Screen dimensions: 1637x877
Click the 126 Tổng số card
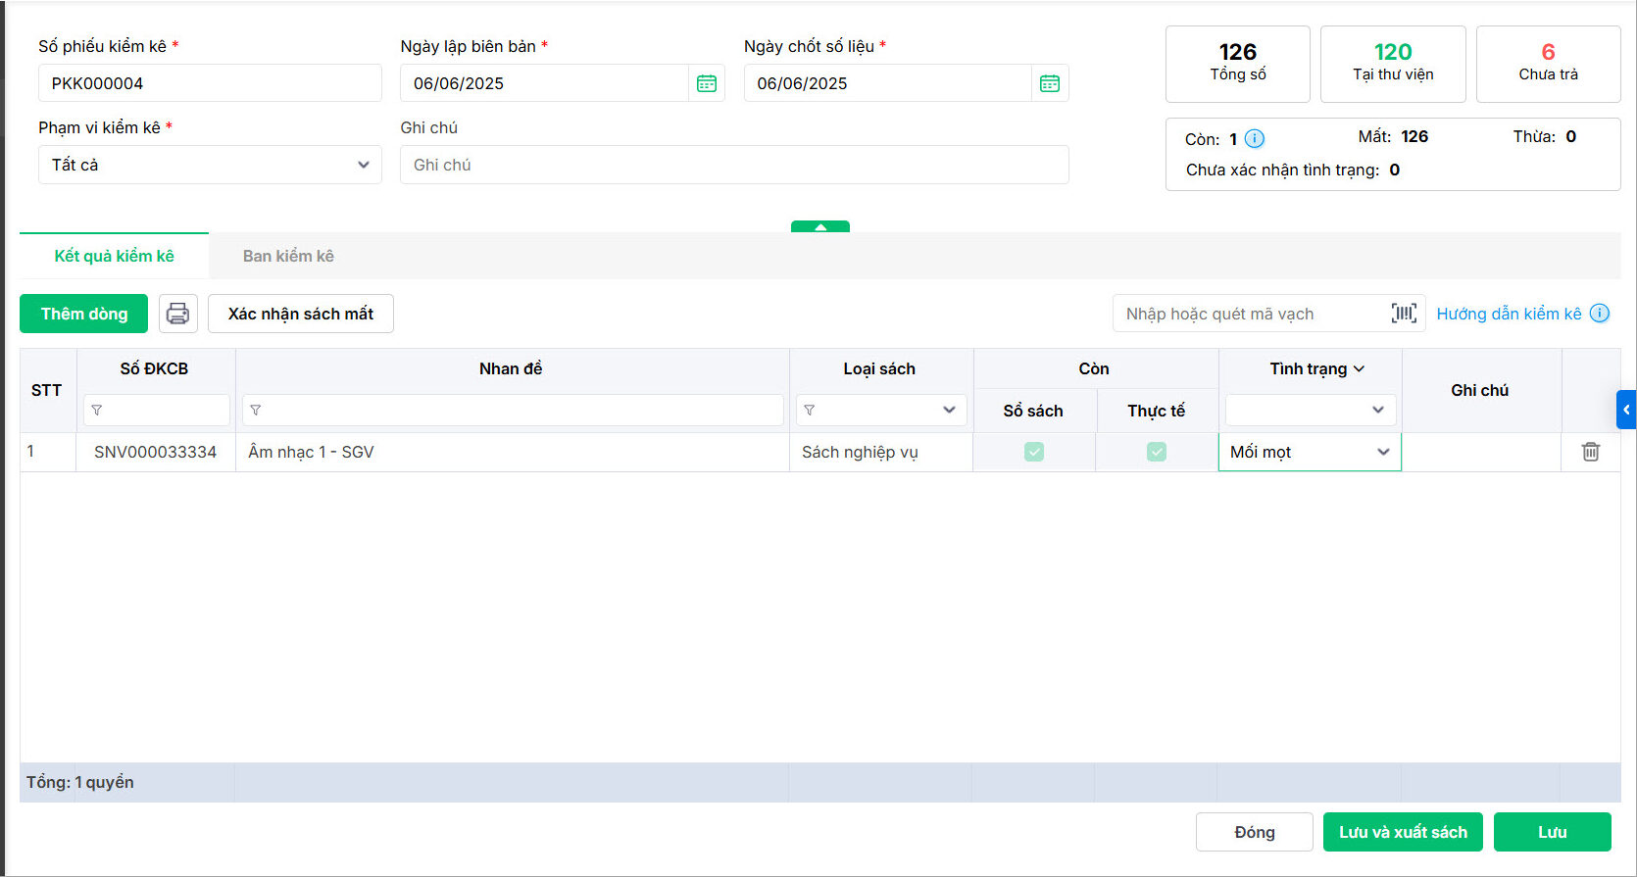(x=1238, y=64)
